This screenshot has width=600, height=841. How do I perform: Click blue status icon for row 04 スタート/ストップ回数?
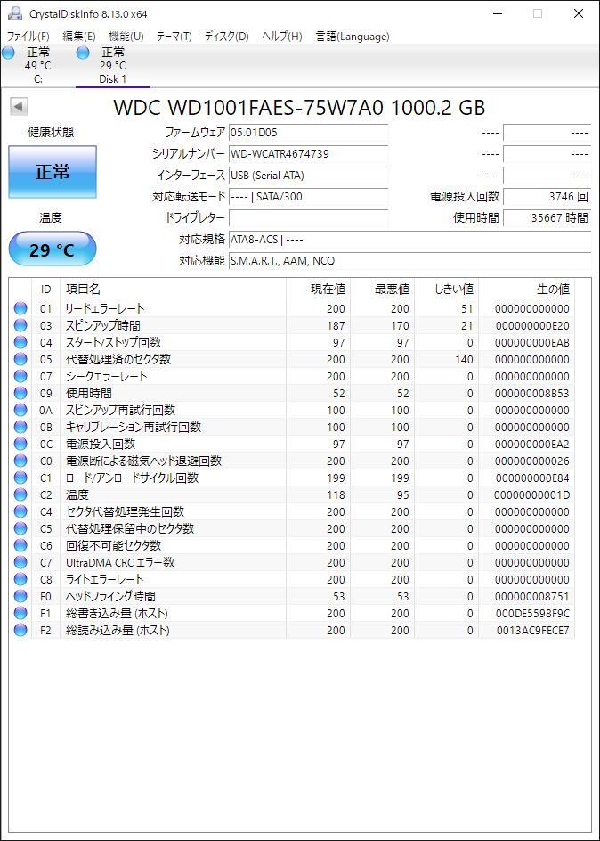[20, 342]
